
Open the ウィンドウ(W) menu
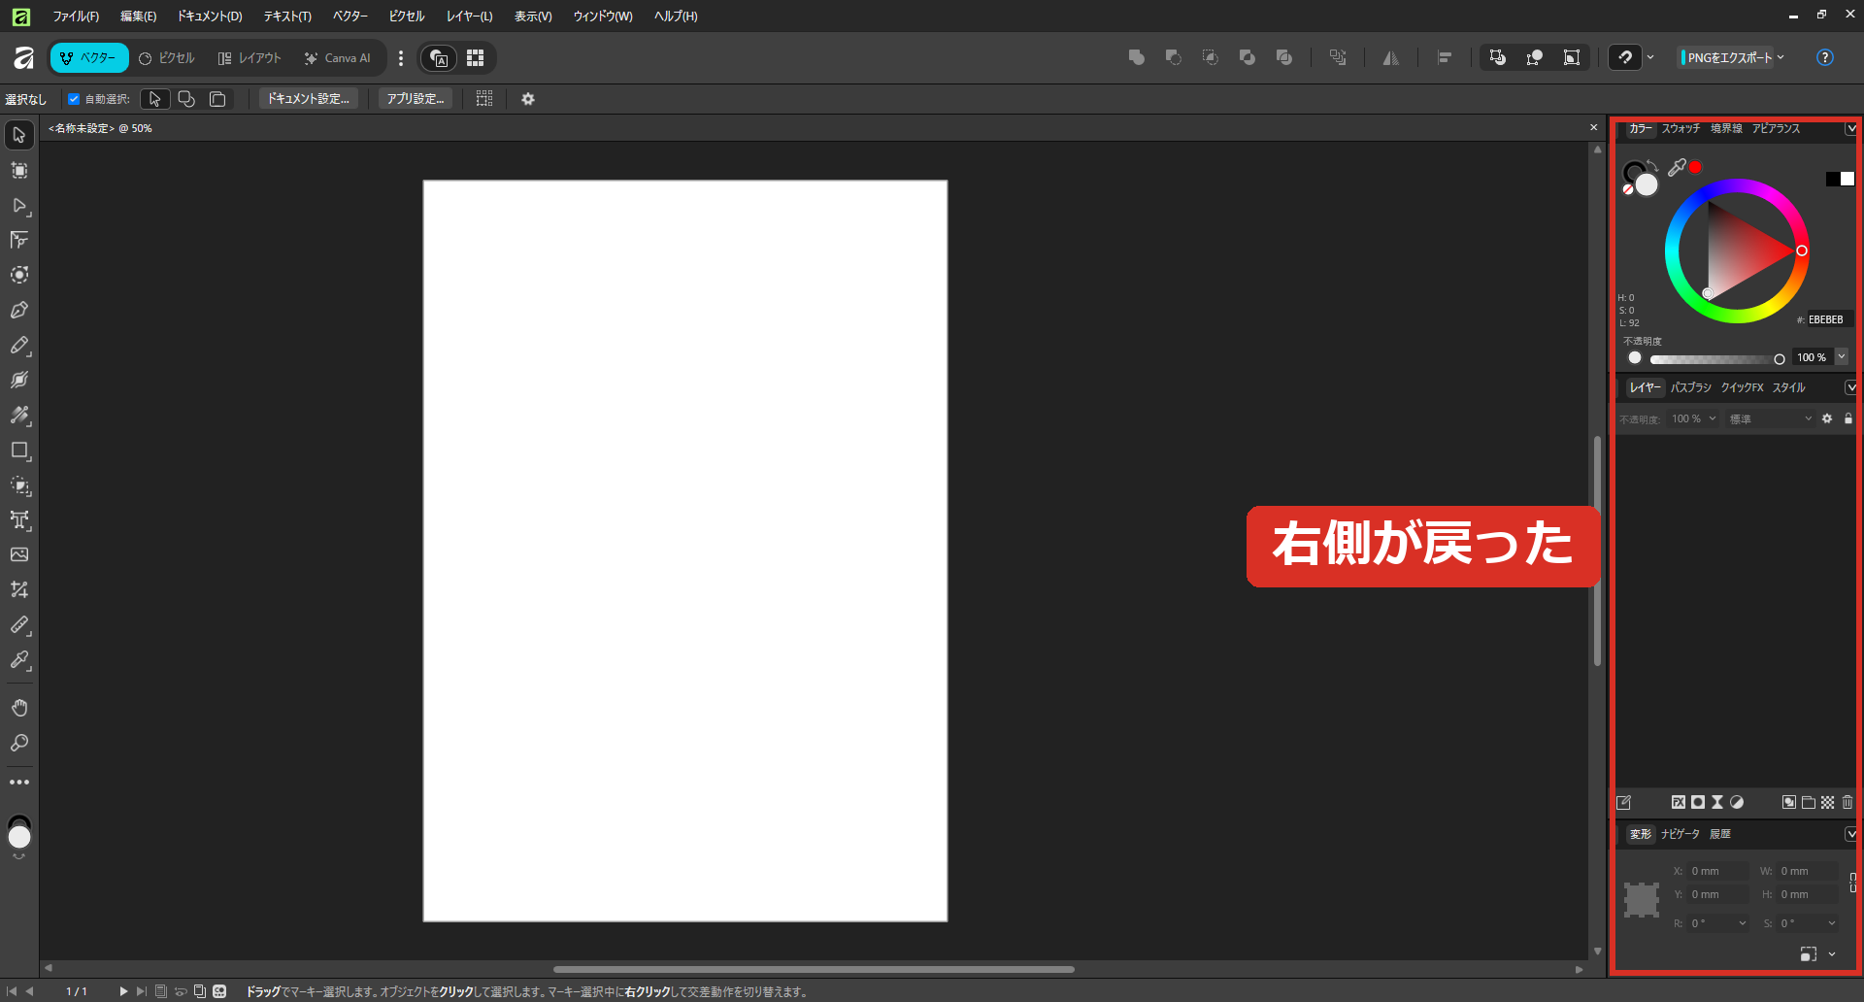[x=603, y=17]
